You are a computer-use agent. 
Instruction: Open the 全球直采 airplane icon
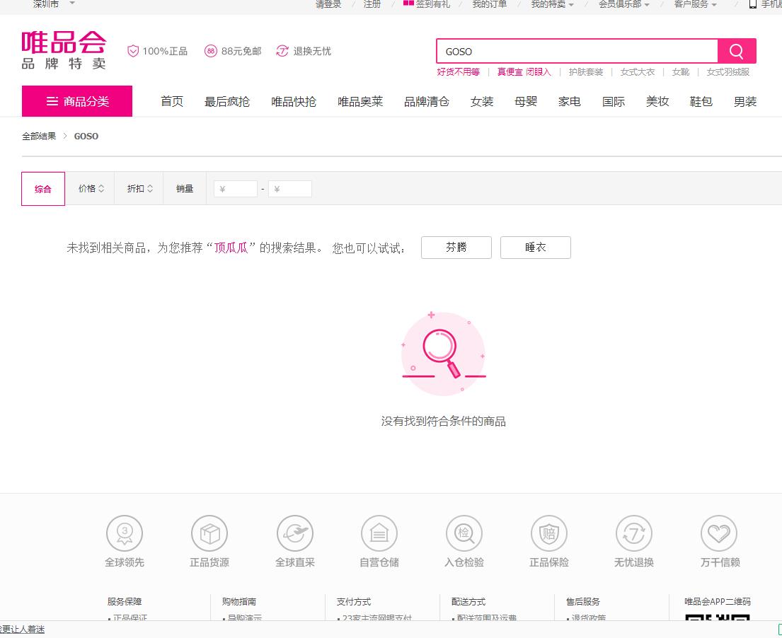click(x=294, y=533)
